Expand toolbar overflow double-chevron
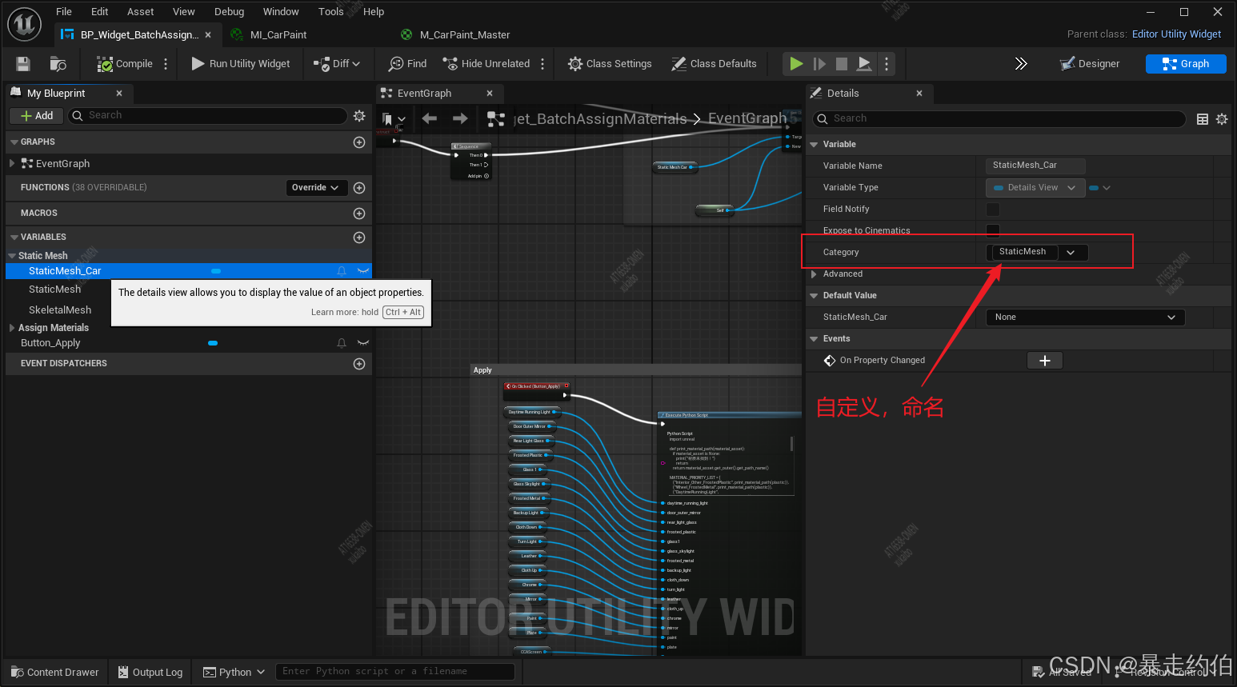Viewport: 1237px width, 687px height. point(1021,64)
